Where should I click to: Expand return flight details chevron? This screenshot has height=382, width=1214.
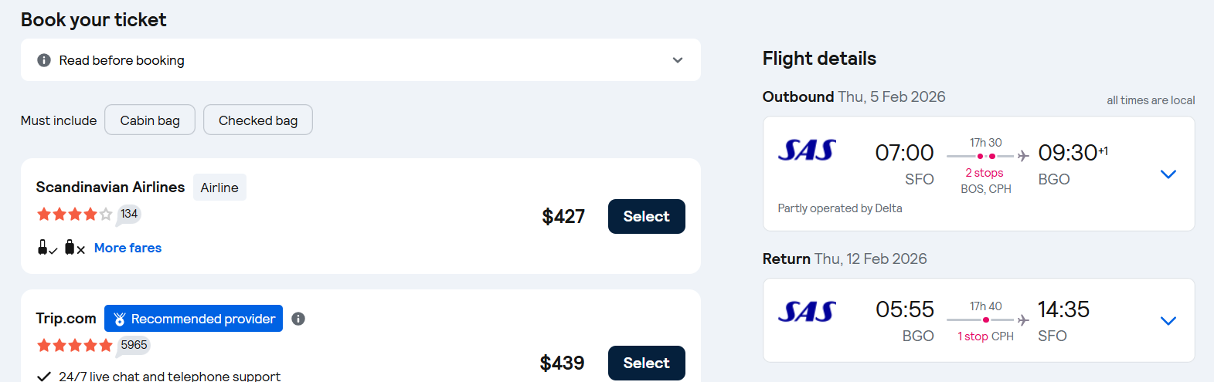[x=1168, y=321]
